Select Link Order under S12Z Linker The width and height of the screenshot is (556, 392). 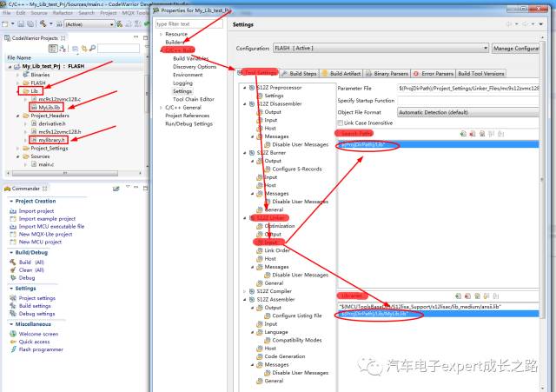point(277,250)
